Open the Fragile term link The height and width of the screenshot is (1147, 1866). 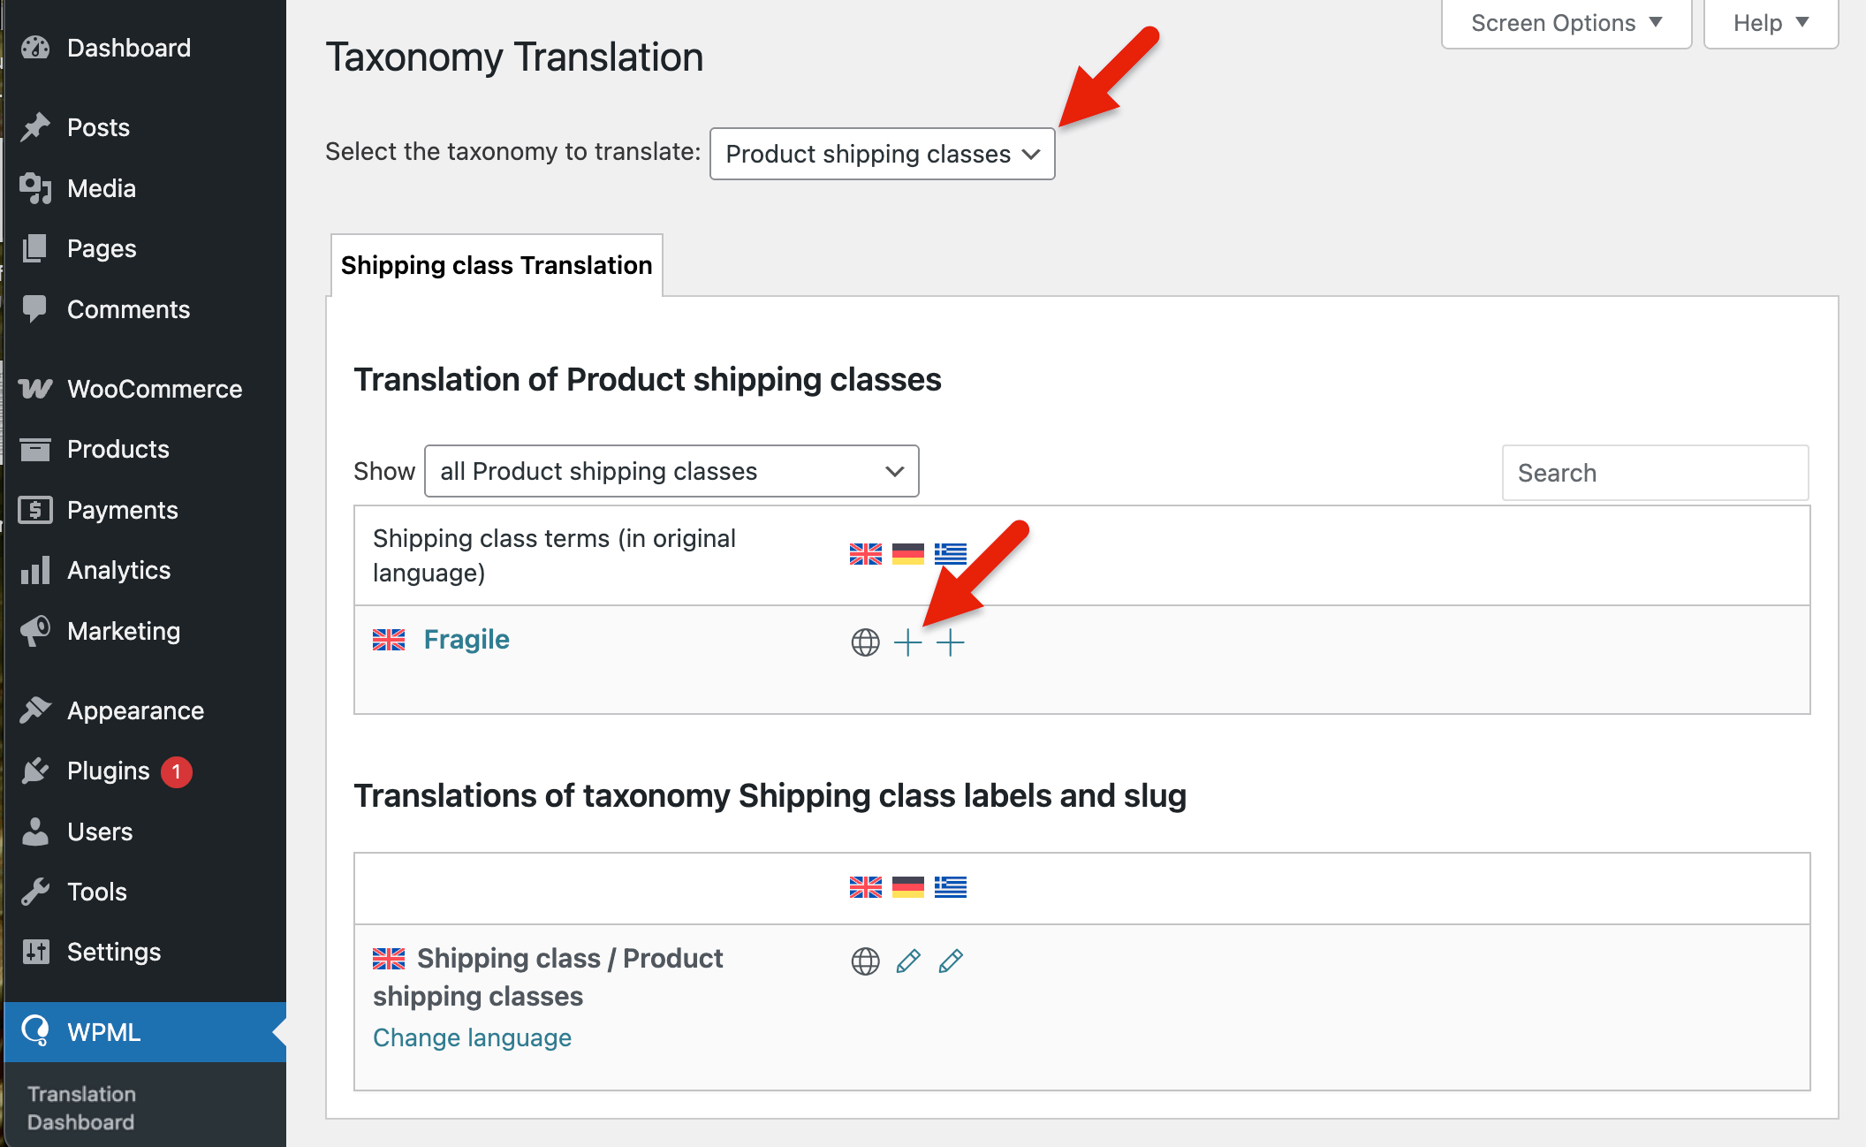click(466, 639)
